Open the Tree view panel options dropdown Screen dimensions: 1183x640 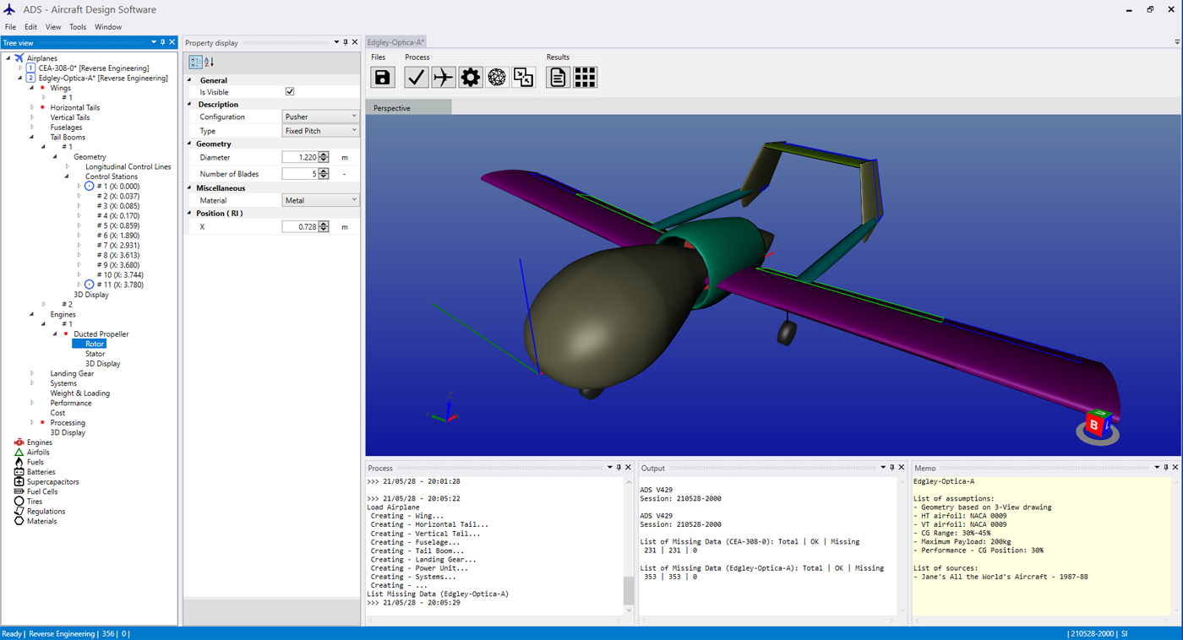154,42
